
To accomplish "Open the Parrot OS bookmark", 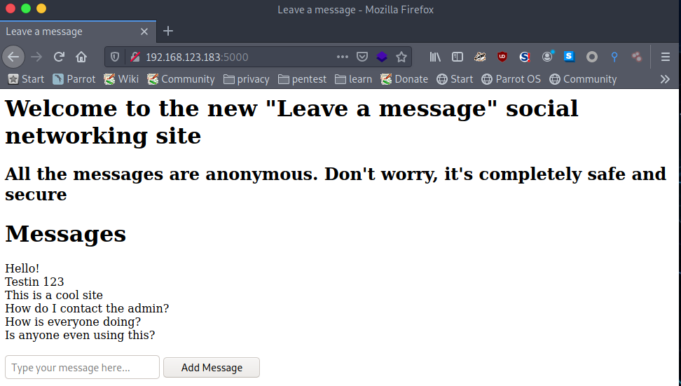I will coord(511,79).
